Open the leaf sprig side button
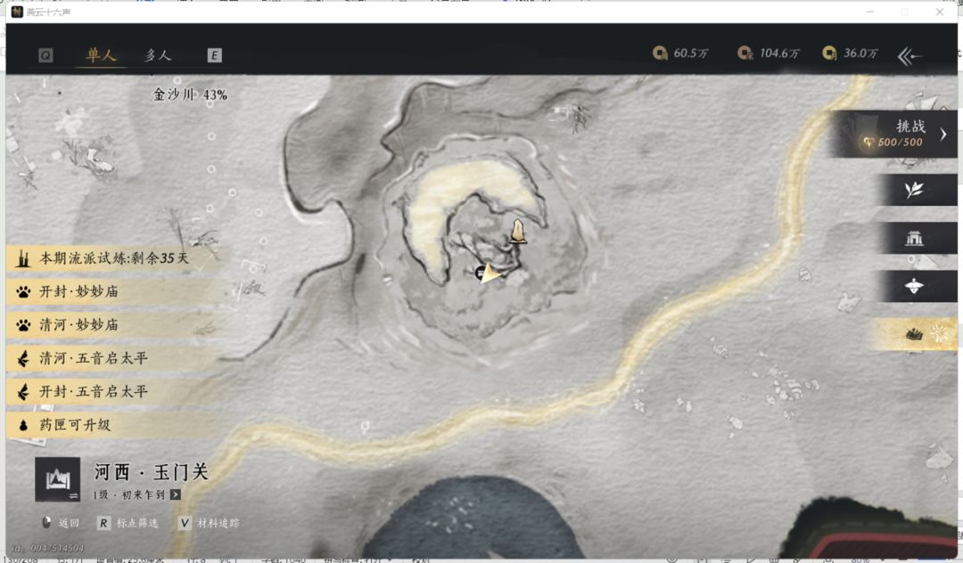 (x=914, y=190)
